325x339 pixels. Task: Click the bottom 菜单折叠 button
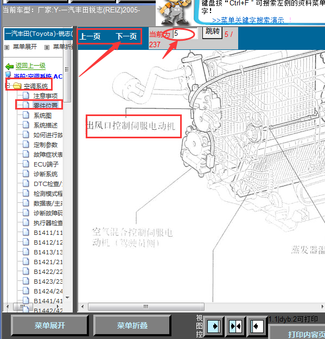pos(132,325)
